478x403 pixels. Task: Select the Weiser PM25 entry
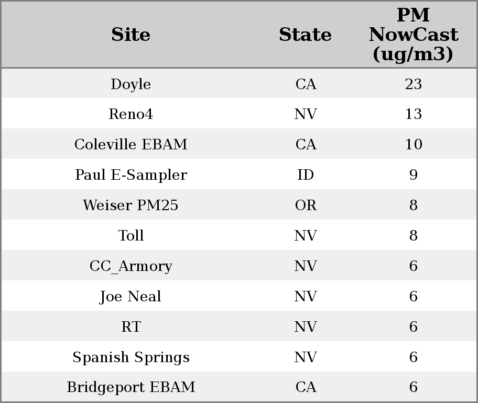click(131, 205)
